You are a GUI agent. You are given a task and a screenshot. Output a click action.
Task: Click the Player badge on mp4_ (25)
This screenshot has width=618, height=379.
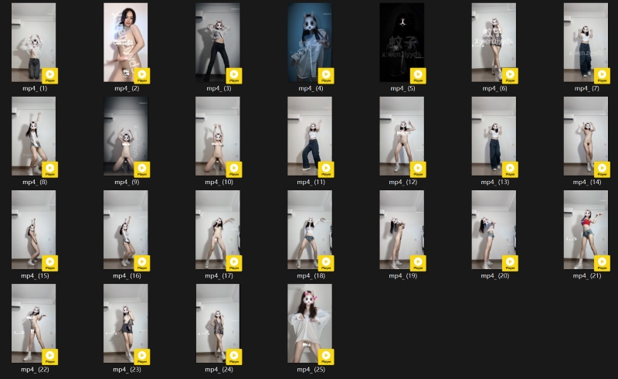pyautogui.click(x=326, y=357)
